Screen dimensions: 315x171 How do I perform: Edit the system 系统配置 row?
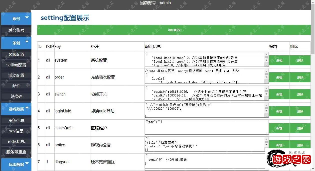click(x=279, y=60)
